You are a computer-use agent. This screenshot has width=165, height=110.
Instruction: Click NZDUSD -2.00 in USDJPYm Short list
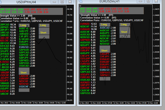click(27, 84)
